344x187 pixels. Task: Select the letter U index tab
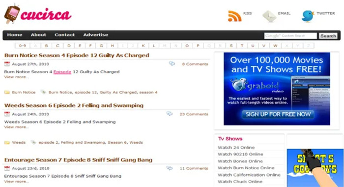point(253,46)
